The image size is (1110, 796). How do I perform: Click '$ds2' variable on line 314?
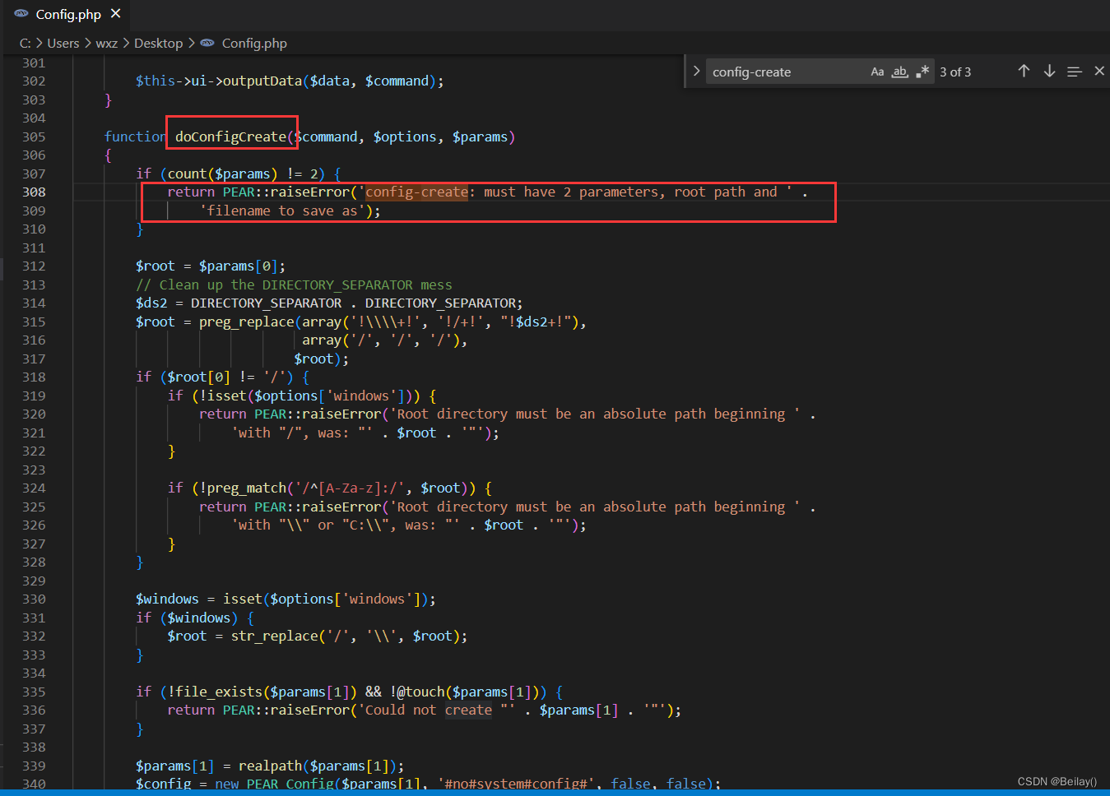coord(151,303)
